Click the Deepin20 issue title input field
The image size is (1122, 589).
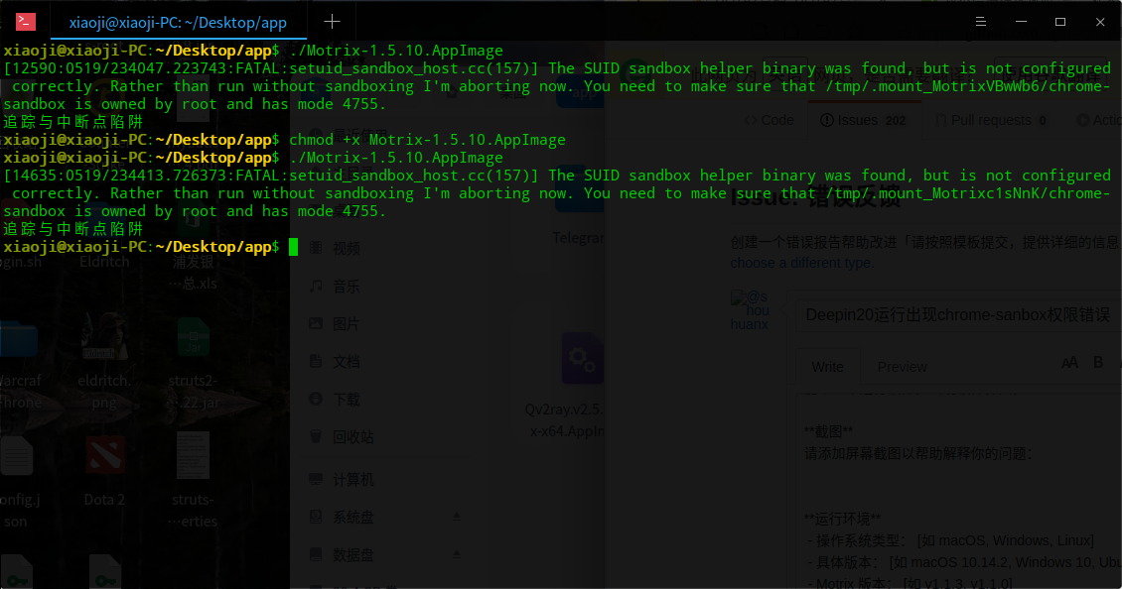[x=953, y=312]
